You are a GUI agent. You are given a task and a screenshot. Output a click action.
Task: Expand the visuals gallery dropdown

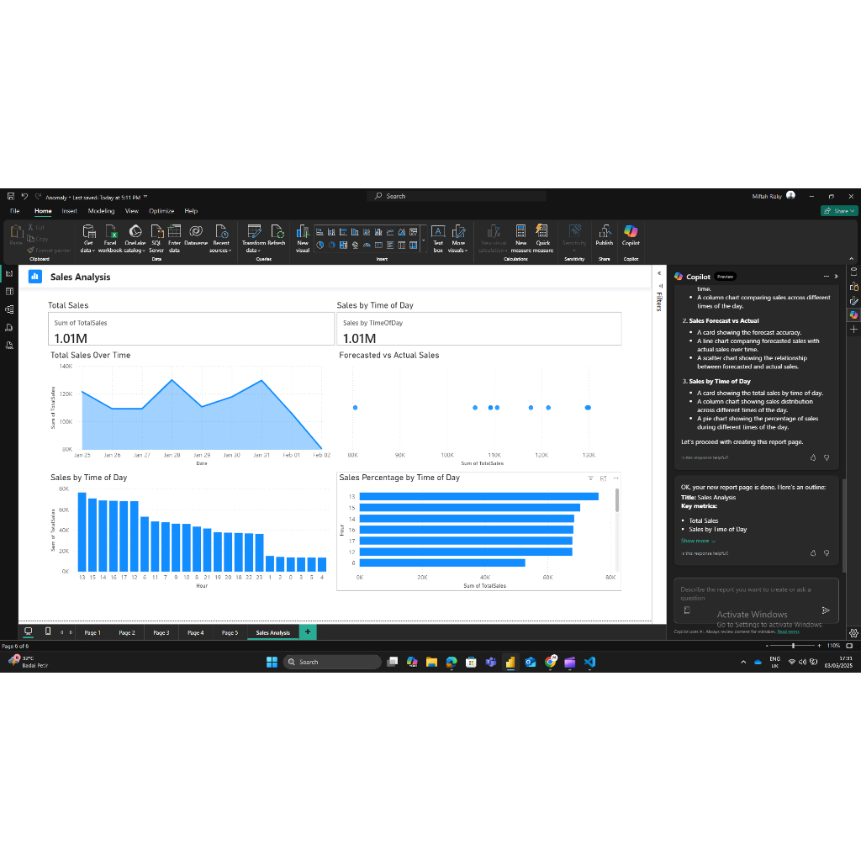click(424, 240)
